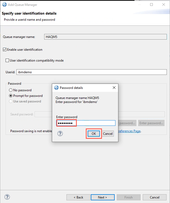Image resolution: width=170 pixels, height=203 pixels.
Task: Check User identification compatibility mode
Action: (x=7, y=61)
